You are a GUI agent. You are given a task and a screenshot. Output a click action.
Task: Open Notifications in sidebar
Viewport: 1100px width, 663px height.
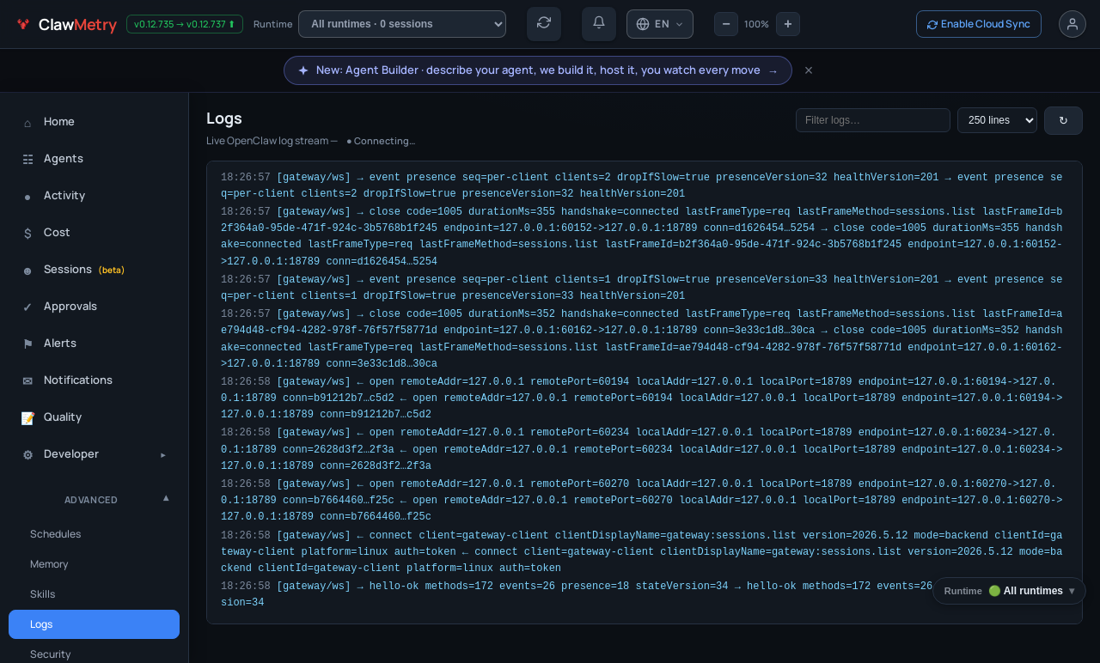coord(95,380)
